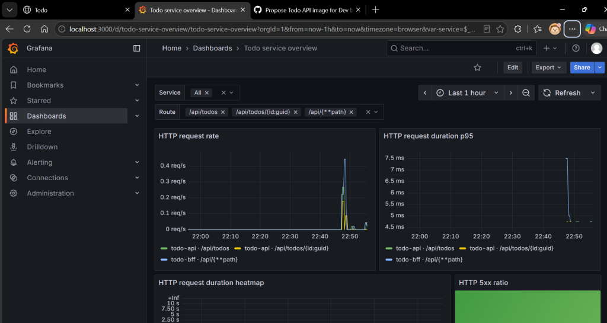Remove the /api/{**path} route chip
This screenshot has width=607, height=323.
pyautogui.click(x=352, y=112)
